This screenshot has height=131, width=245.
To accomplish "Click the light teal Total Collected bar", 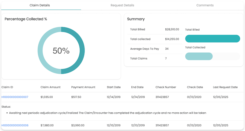I will click(199, 56).
